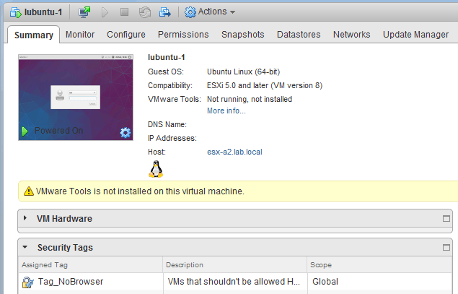This screenshot has height=294, width=458.
Task: Go to the Update Manager tab
Action: click(x=415, y=35)
